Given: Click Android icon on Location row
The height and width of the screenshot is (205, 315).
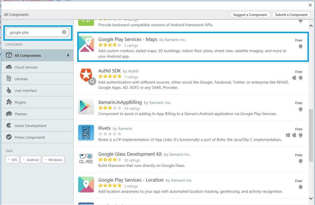Looking at the screenshot, I should 301,187.
